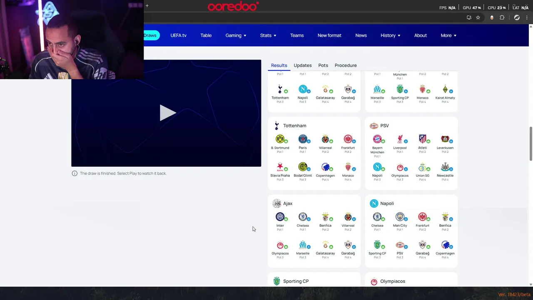
Task: Open a new browser tab with plus button
Action: coord(147,5)
